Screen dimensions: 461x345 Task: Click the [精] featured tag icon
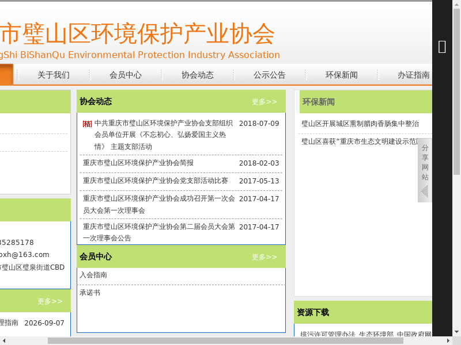click(87, 124)
